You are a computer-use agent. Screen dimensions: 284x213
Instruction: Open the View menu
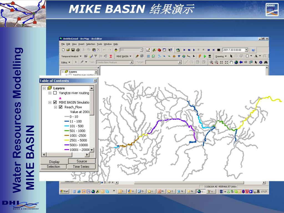pos(74,44)
